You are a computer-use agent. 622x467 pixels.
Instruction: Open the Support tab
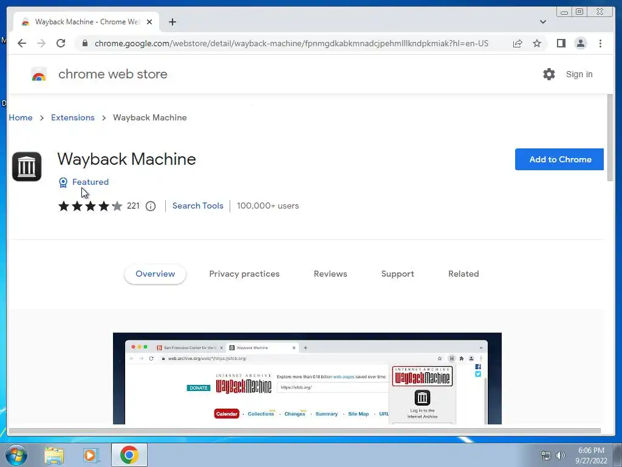click(x=397, y=274)
